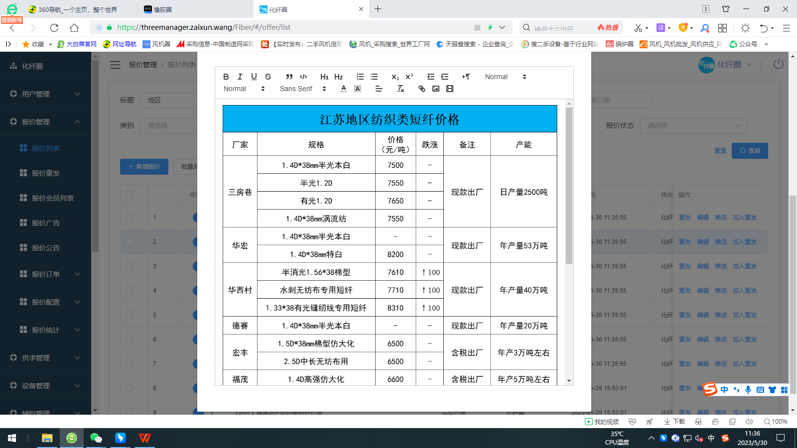Viewport: 797px width, 448px height.
Task: Click the insert image icon
Action: pyautogui.click(x=436, y=89)
